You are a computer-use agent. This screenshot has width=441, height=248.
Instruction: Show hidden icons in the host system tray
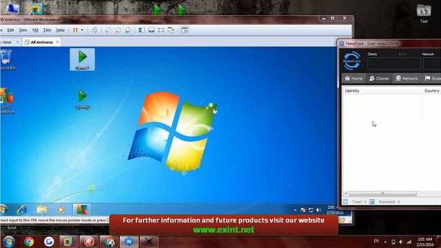[385, 242]
